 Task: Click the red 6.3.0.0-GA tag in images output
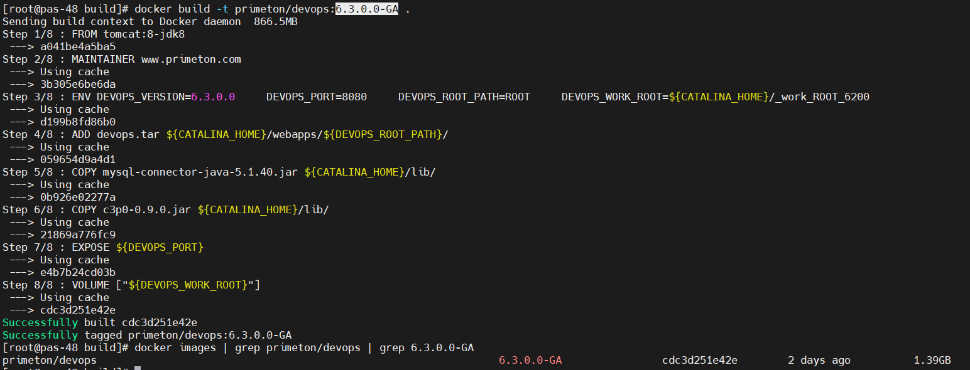click(530, 360)
